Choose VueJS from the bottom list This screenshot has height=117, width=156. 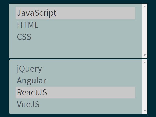75,104
